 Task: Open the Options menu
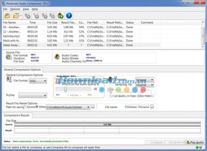15,9
